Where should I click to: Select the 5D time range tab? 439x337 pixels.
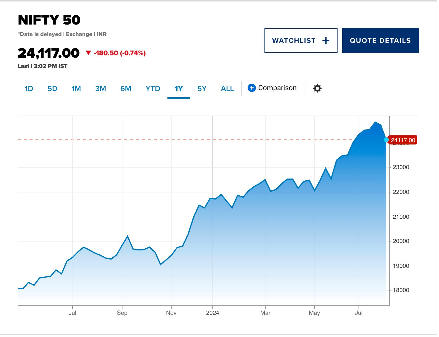[x=52, y=89]
